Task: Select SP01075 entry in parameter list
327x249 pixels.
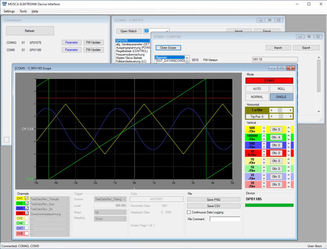Action: [x=133, y=41]
